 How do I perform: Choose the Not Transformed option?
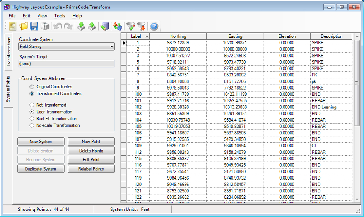(32, 105)
